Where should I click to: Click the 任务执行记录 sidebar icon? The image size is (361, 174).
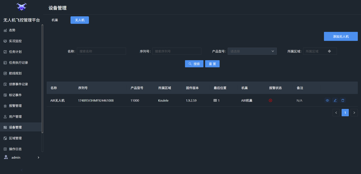[5, 63]
